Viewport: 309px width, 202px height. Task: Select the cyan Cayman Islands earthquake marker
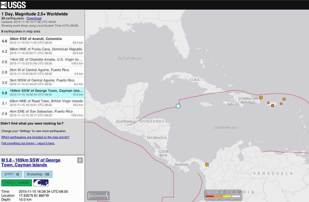coord(178,106)
